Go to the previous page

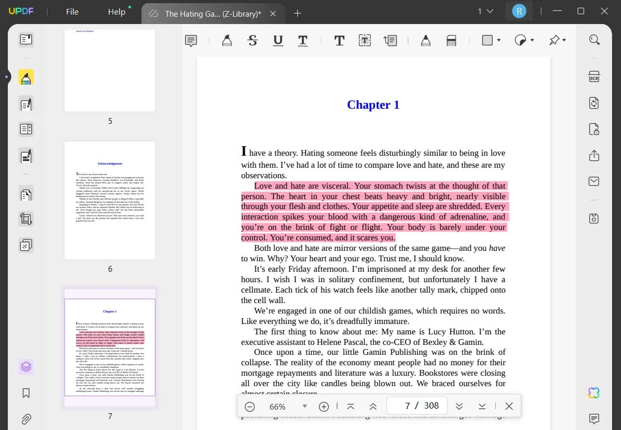click(373, 406)
